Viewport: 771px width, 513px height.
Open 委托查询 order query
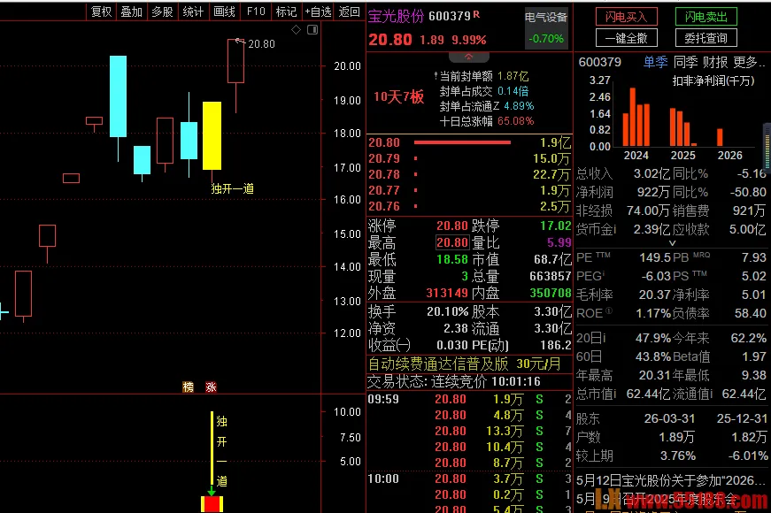point(706,38)
